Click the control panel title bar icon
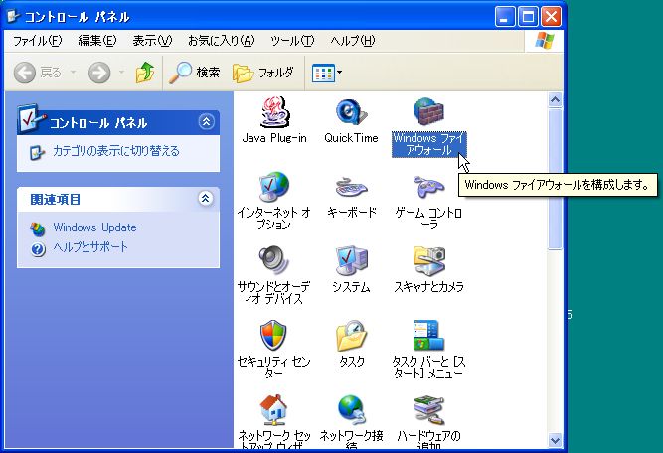The height and width of the screenshot is (453, 663). click(x=14, y=17)
